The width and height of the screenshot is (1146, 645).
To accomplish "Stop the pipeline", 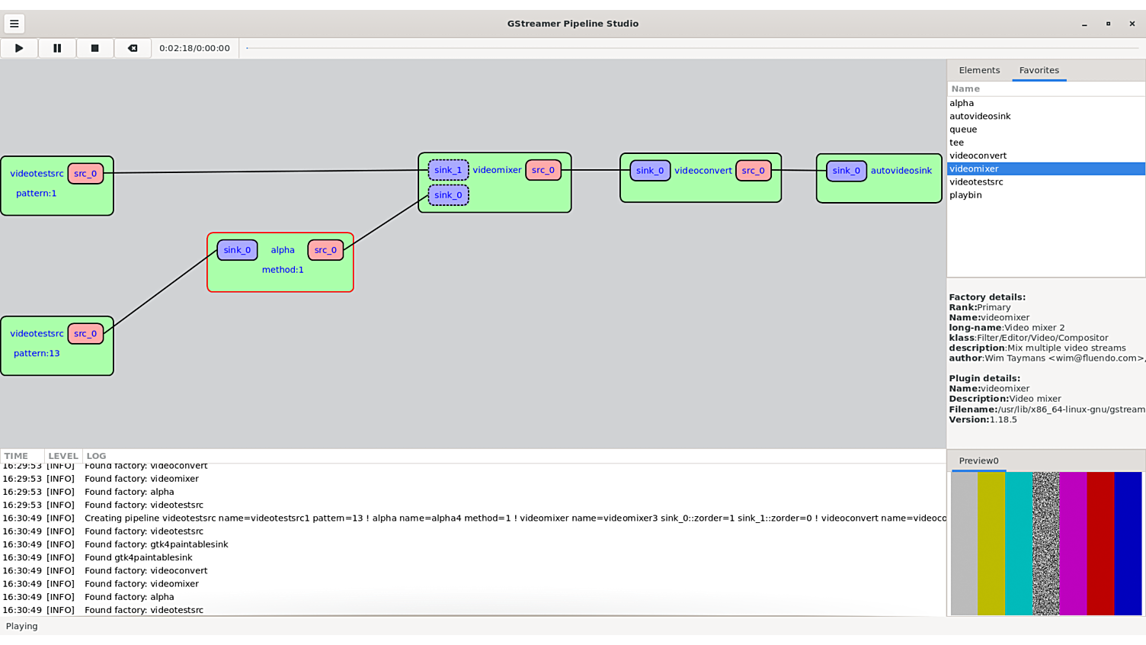I will [x=94, y=48].
